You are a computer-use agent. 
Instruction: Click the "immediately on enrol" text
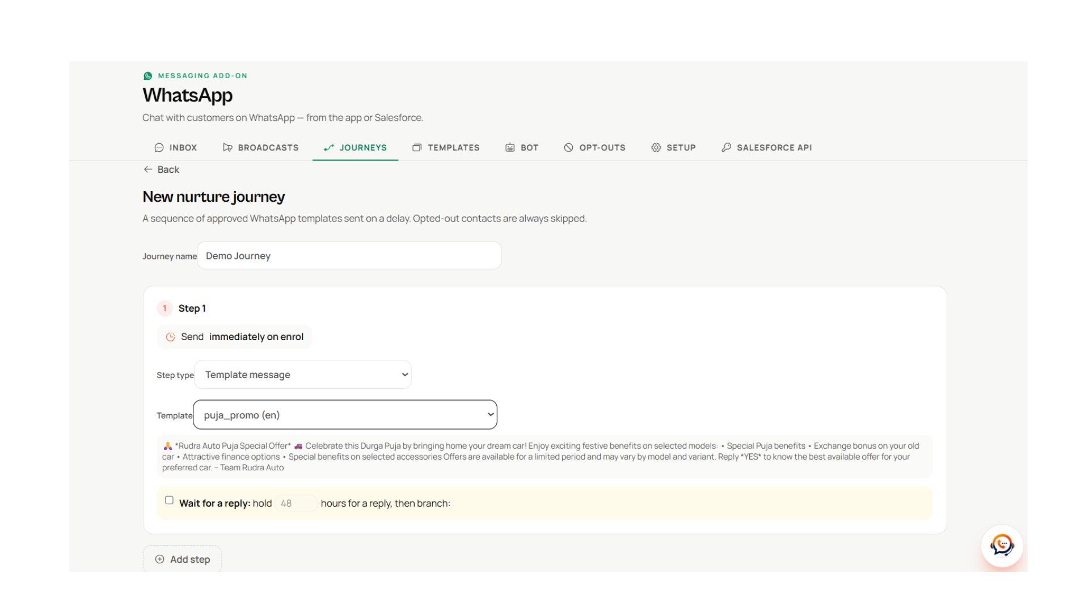tap(256, 337)
